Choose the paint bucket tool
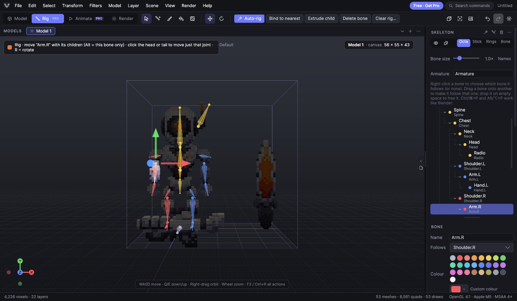This screenshot has width=517, height=301. (x=181, y=19)
